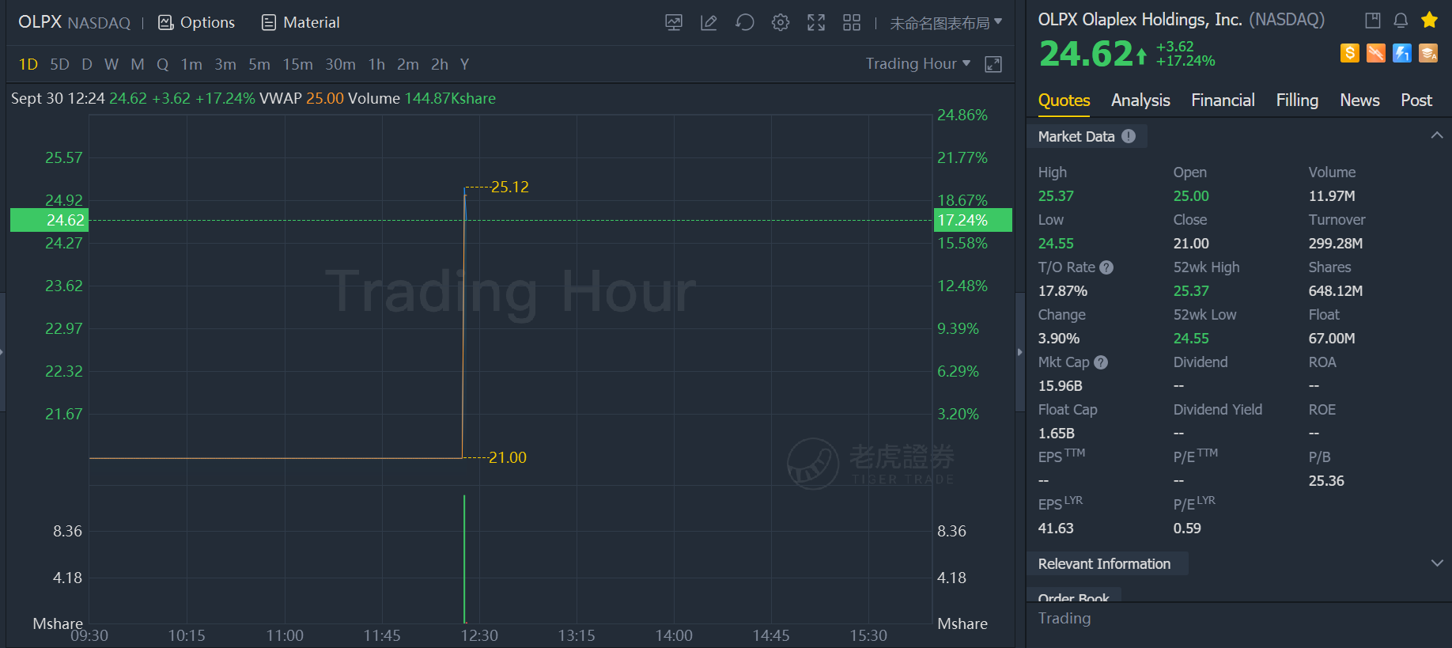The height and width of the screenshot is (648, 1452).
Task: Select the 1D timeframe
Action: [28, 64]
